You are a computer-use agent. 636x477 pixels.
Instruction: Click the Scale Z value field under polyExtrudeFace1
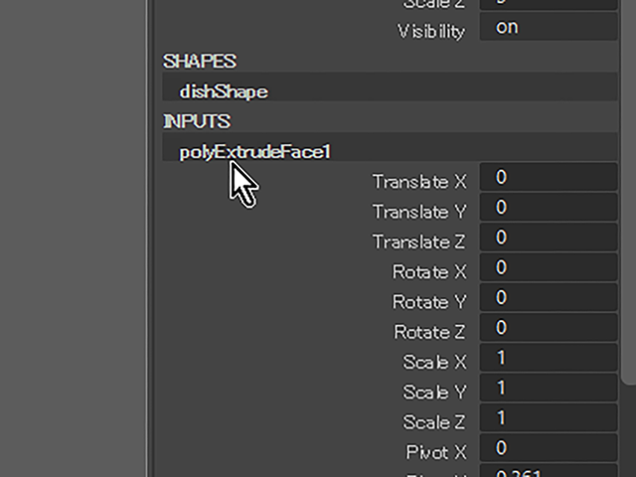tap(549, 417)
